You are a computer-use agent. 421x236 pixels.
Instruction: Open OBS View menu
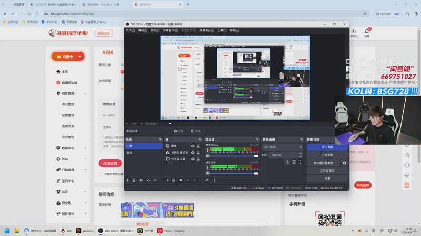click(155, 30)
